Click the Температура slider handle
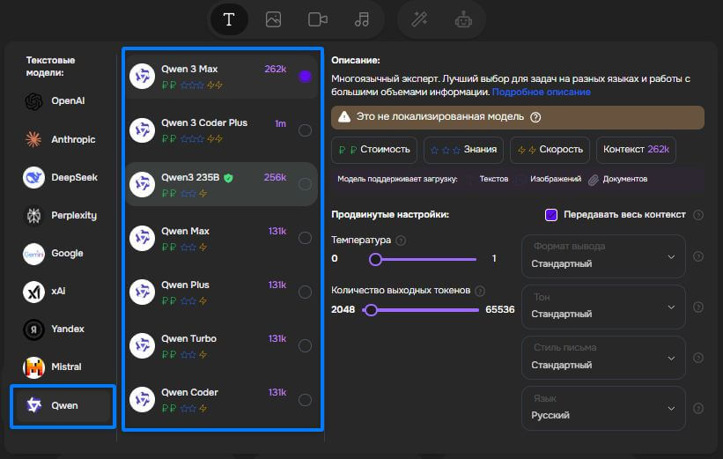The image size is (723, 459). pyautogui.click(x=375, y=259)
